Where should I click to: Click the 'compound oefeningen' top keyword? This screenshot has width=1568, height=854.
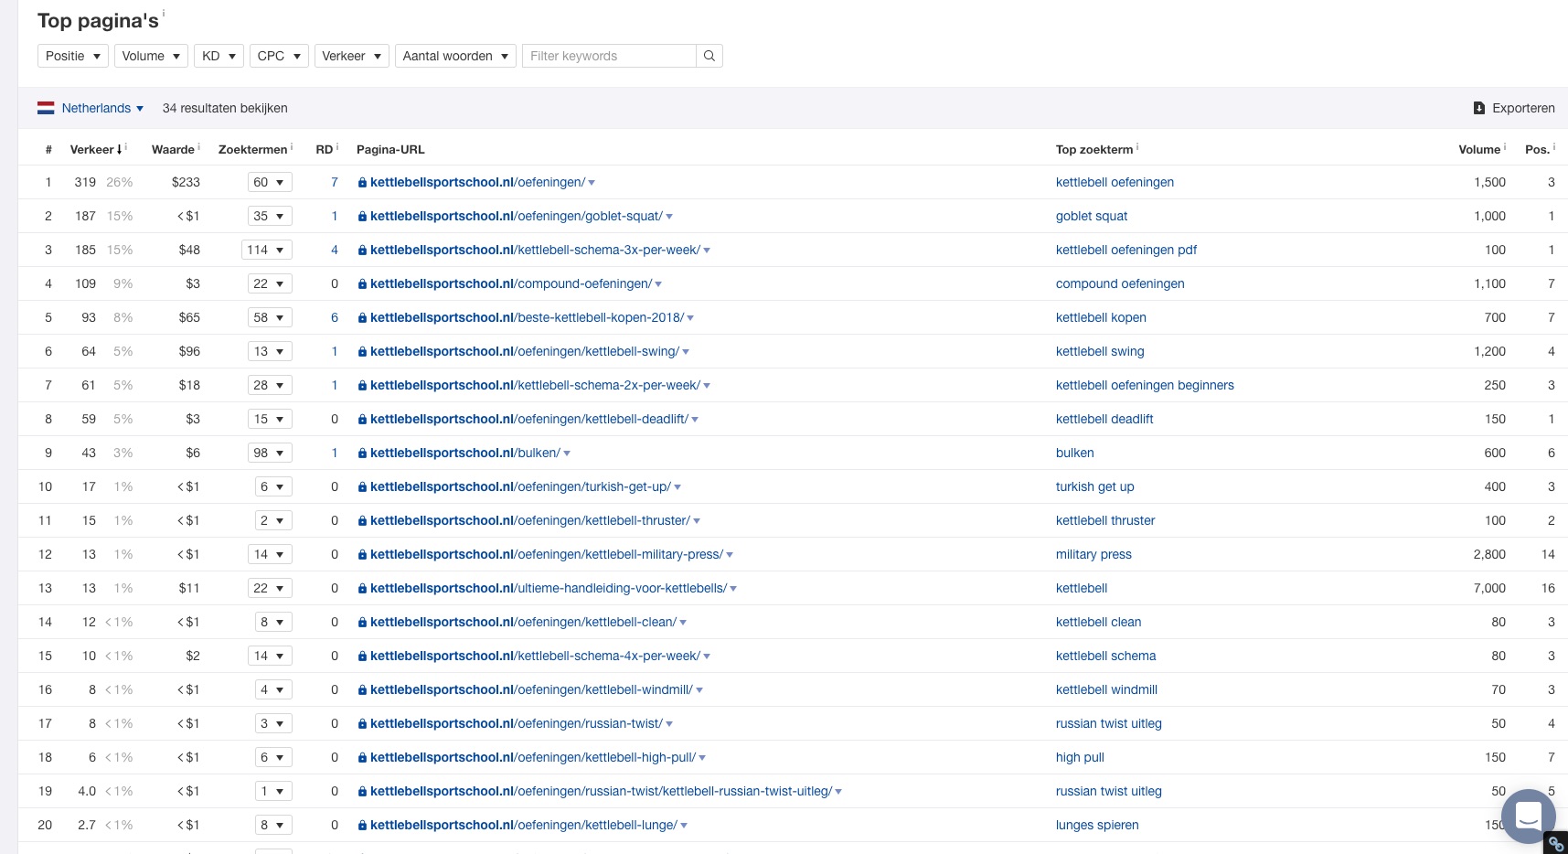[1120, 283]
